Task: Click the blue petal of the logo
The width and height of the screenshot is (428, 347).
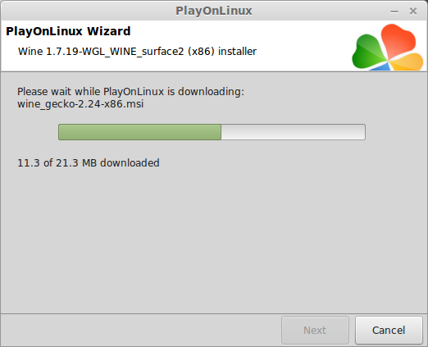Action: click(381, 66)
